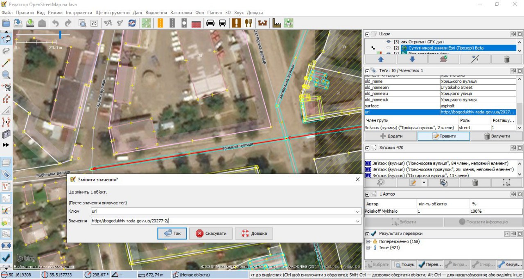Collapse the Шари panel
Viewport: 524px width, 279px height.
(368, 34)
